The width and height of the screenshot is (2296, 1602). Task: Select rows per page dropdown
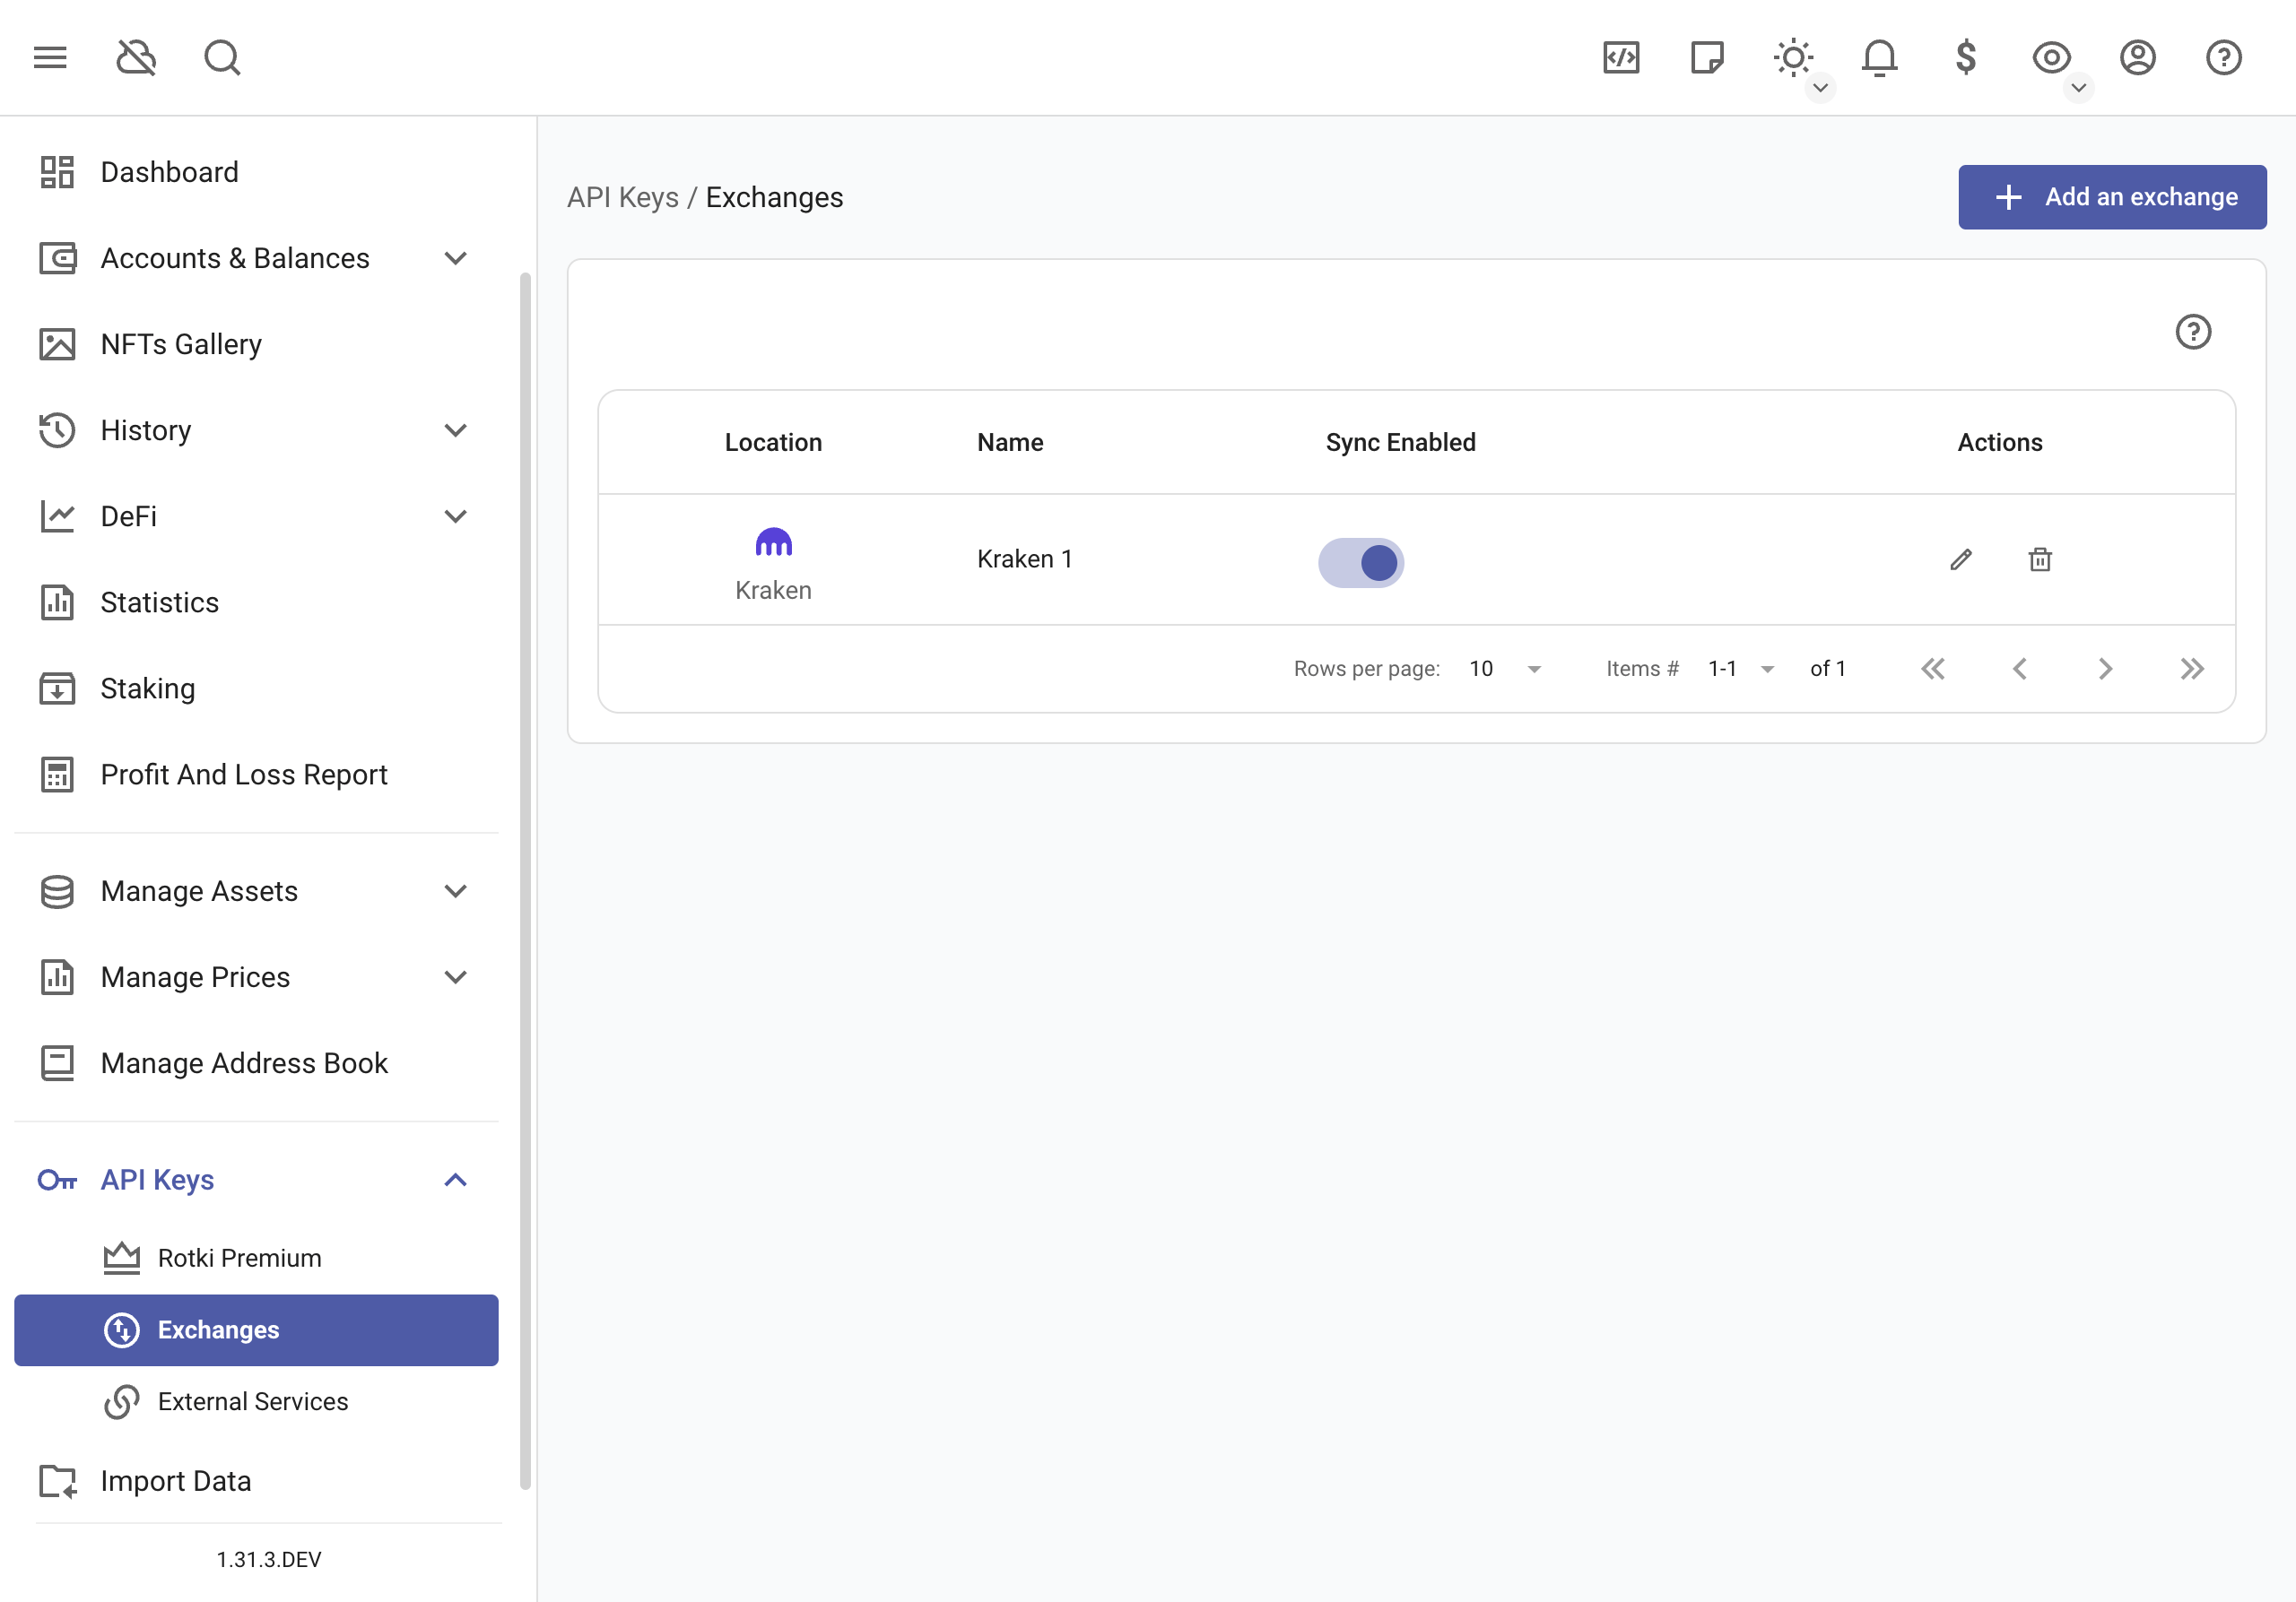(1502, 668)
